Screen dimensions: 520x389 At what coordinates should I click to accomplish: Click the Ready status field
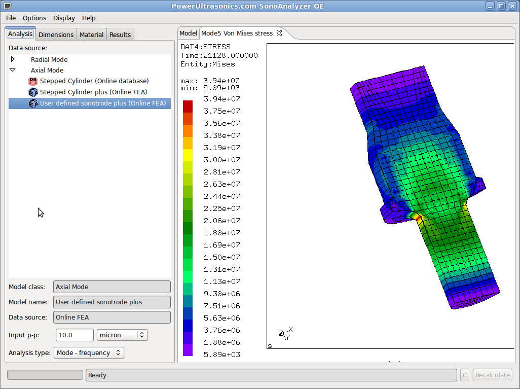271,375
